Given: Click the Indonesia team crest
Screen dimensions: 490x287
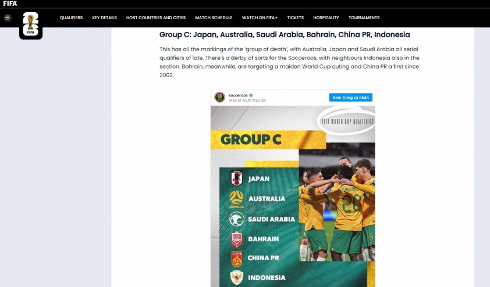Looking at the screenshot, I should coord(237,278).
